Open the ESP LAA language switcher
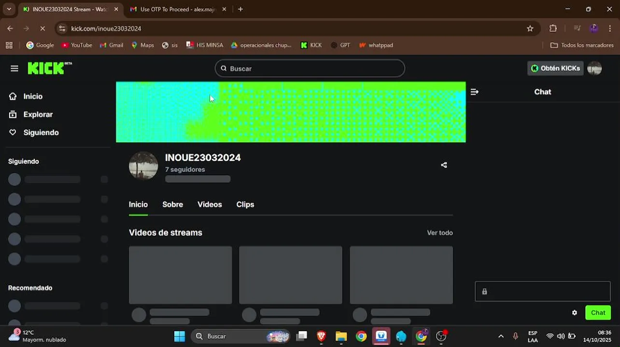This screenshot has height=347, width=620. 533,336
